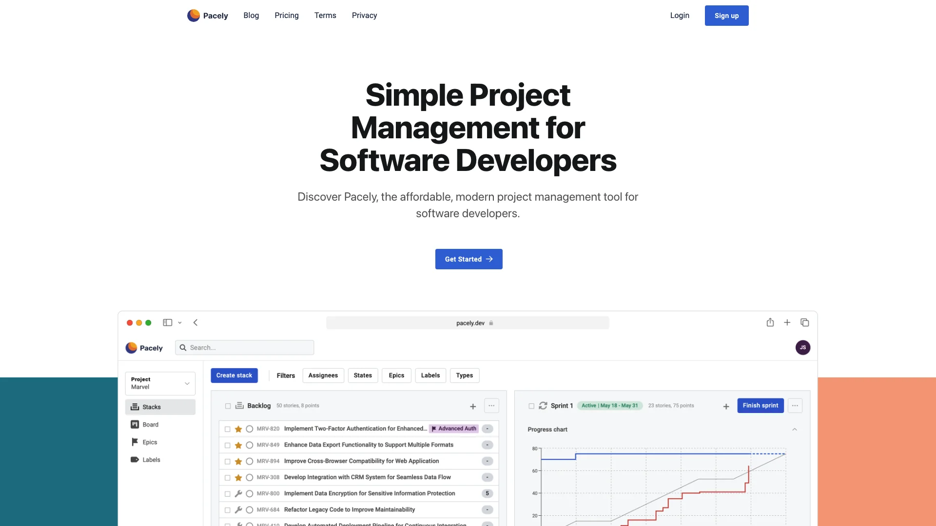Click the search input field
Image resolution: width=936 pixels, height=526 pixels.
(244, 347)
